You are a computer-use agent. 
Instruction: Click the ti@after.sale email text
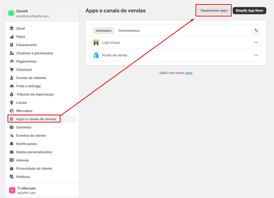26,193
